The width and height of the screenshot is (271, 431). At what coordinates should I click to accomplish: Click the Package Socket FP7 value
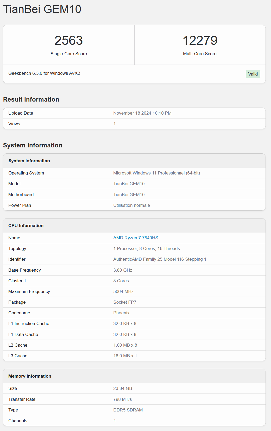(125, 302)
